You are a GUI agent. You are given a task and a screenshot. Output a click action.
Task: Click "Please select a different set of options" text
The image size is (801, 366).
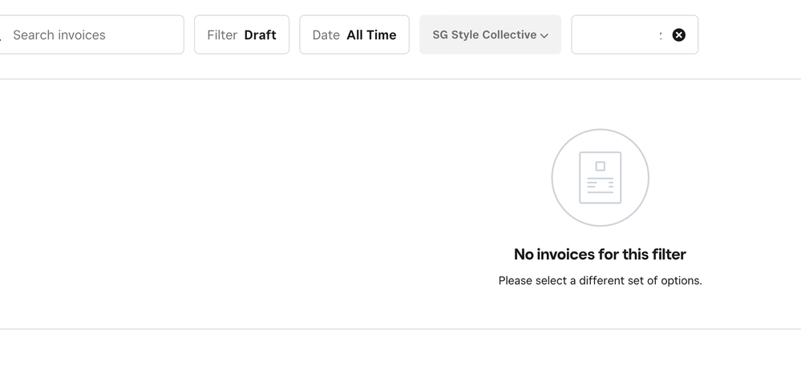(600, 281)
